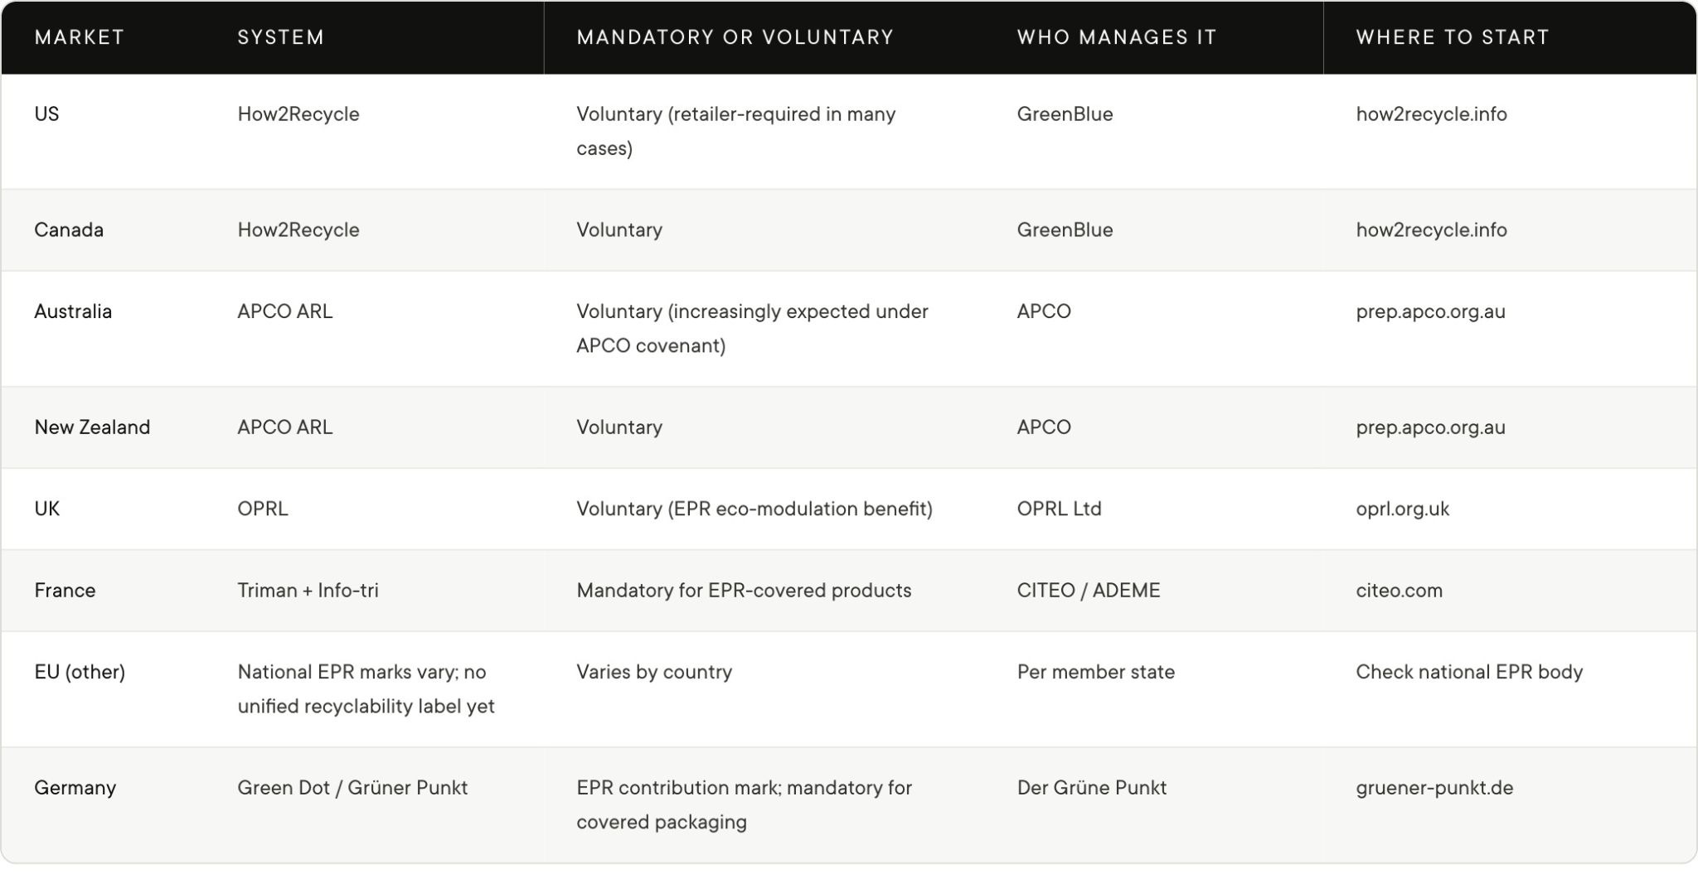
Task: Click the Green Dot / Grüner Punkt cell
Action: tap(352, 788)
